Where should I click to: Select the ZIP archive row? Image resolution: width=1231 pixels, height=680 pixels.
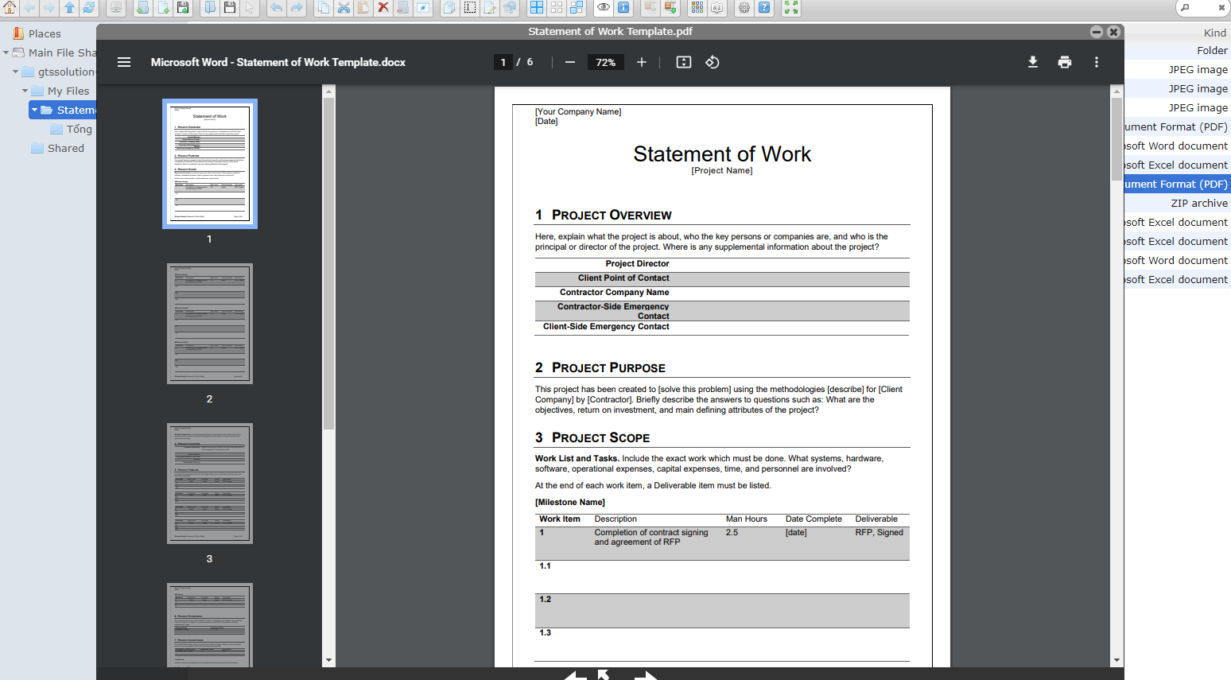(x=1177, y=203)
